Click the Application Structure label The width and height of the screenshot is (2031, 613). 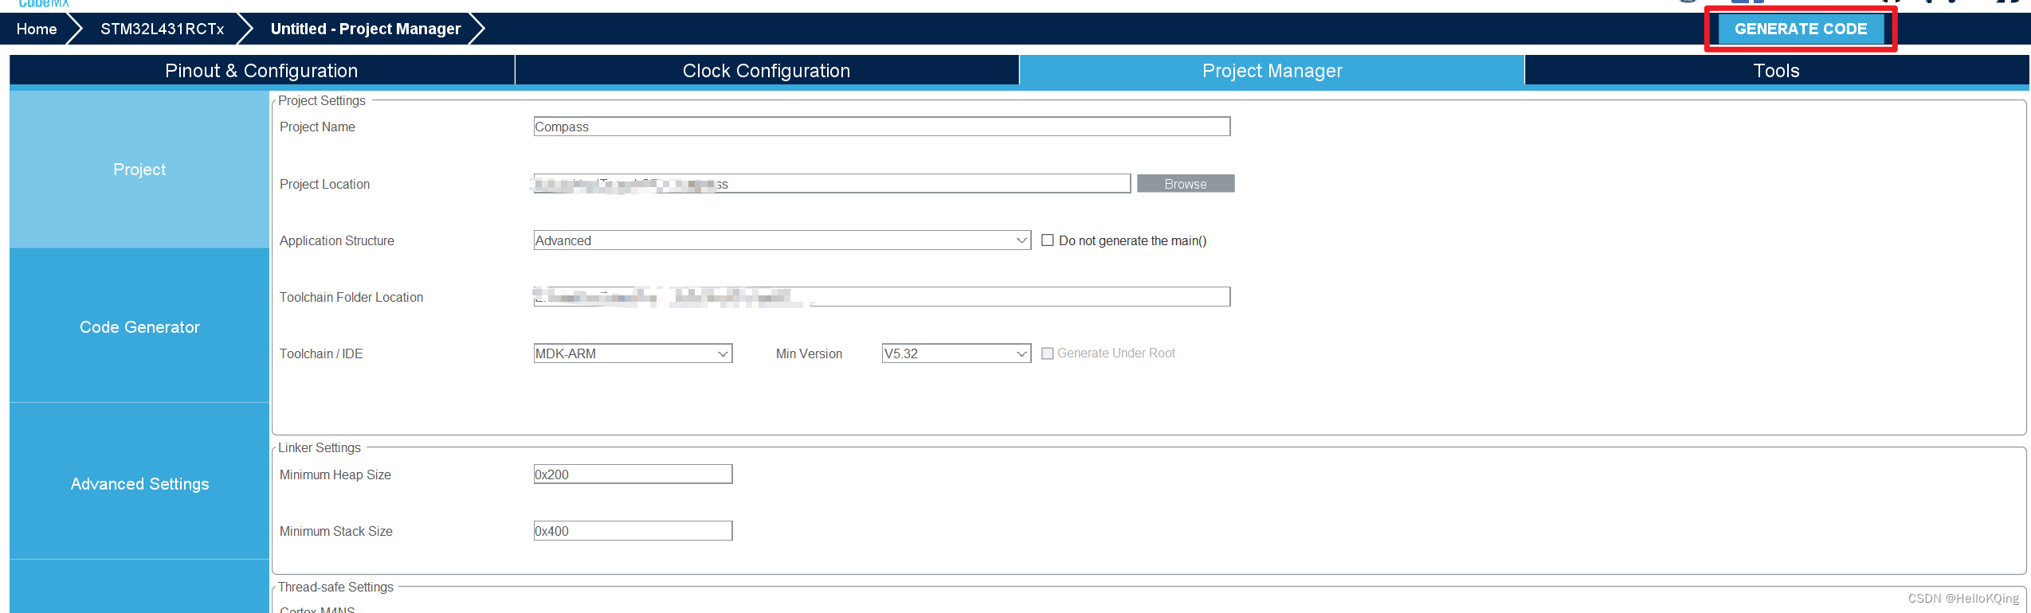pyautogui.click(x=337, y=240)
